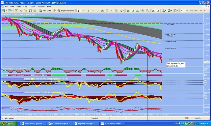Select the text label 'T' tool
Screen dimensions: 211x126
click(116, 11)
